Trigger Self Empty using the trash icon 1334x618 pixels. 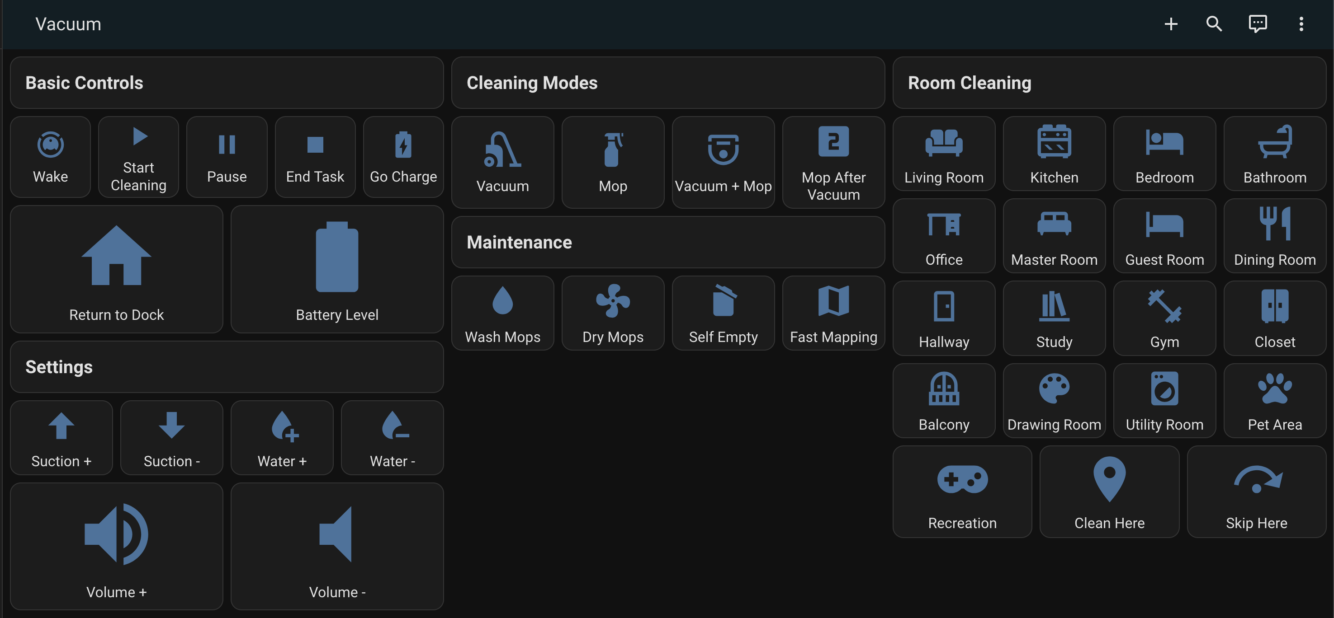tap(723, 313)
